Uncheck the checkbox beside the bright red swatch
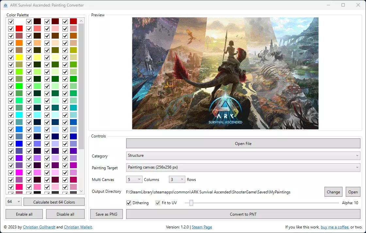This screenshot has height=233, width=366. [11, 28]
